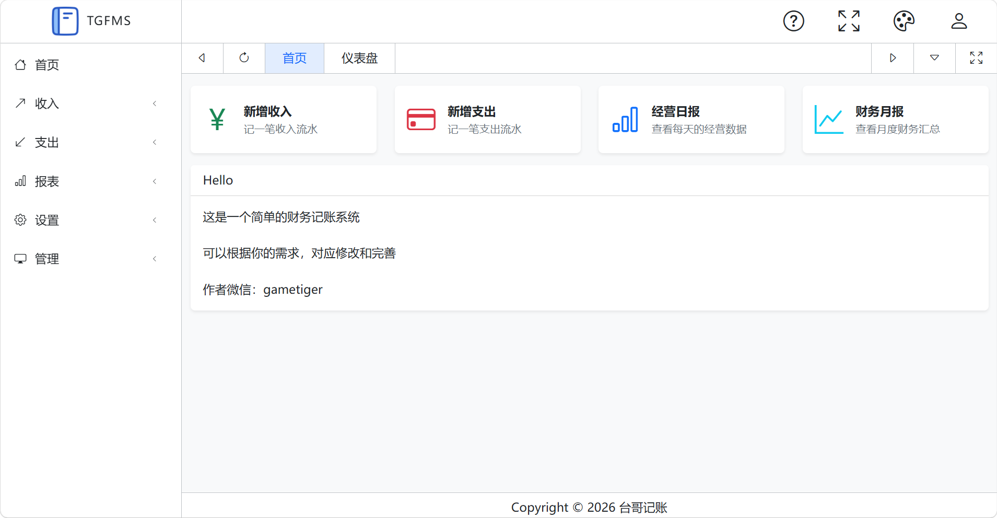This screenshot has width=997, height=518.
Task: Open the 经营日报 card title
Action: [675, 111]
